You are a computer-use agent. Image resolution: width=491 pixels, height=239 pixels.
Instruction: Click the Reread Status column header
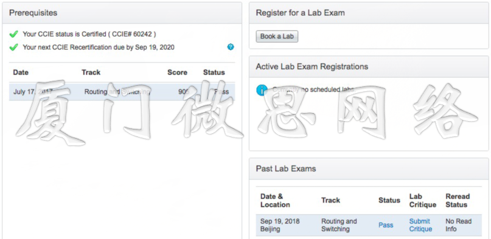click(x=458, y=201)
